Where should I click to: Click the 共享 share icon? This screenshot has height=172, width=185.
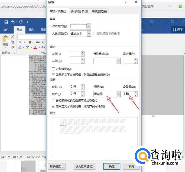point(177,29)
